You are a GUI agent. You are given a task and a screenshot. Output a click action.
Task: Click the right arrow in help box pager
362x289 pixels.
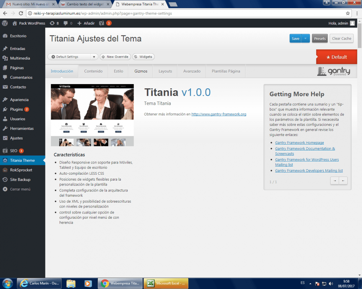pos(335,181)
